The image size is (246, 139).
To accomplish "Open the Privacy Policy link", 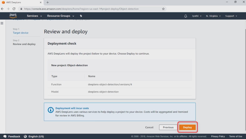I will [218, 136].
